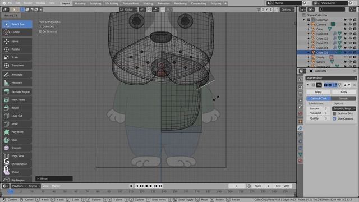
Task: Remove the modifier with the X button
Action: pos(354,85)
